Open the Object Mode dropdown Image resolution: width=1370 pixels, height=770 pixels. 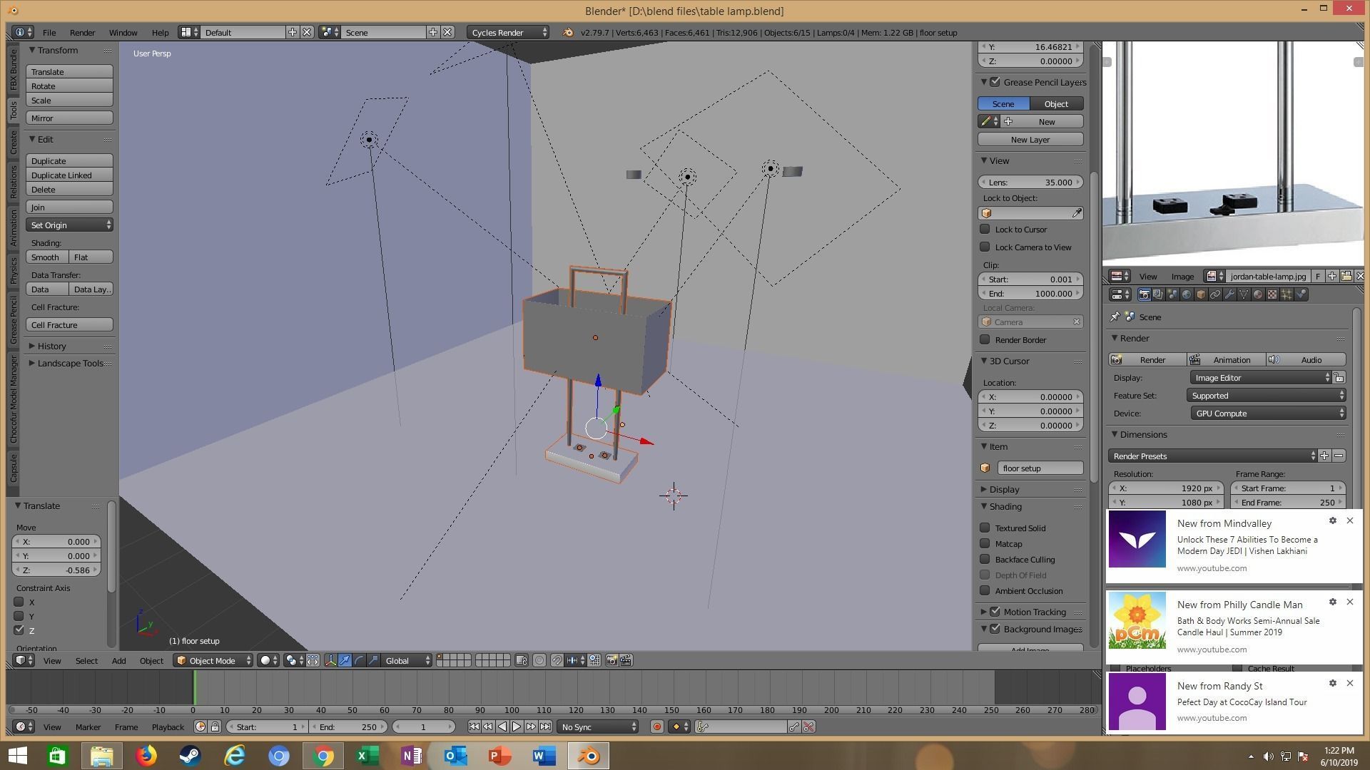click(213, 660)
